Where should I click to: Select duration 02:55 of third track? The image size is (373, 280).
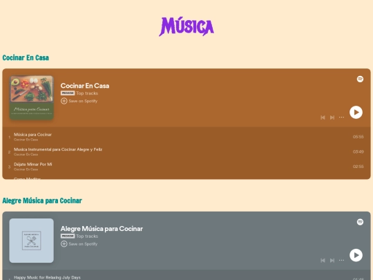(x=358, y=167)
